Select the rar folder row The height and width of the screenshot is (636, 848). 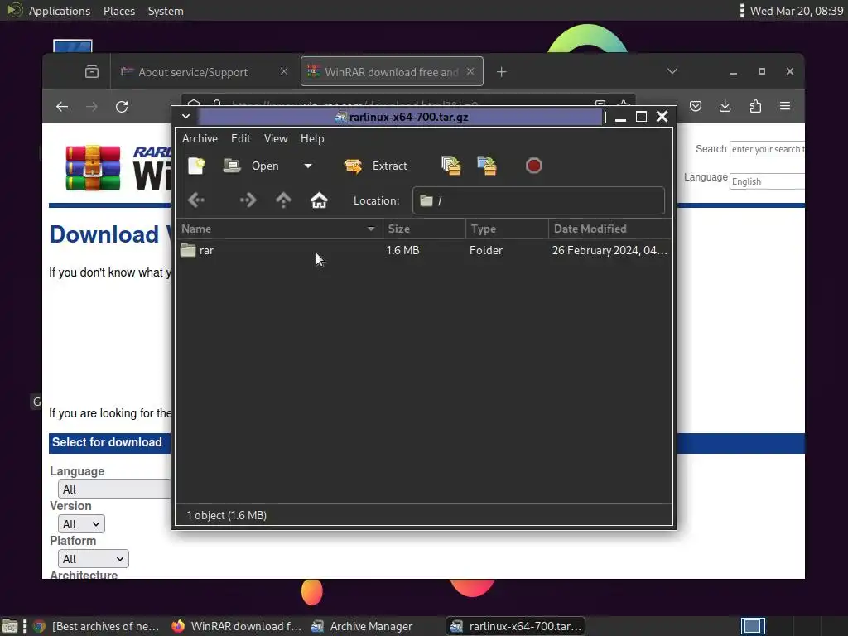(x=424, y=250)
